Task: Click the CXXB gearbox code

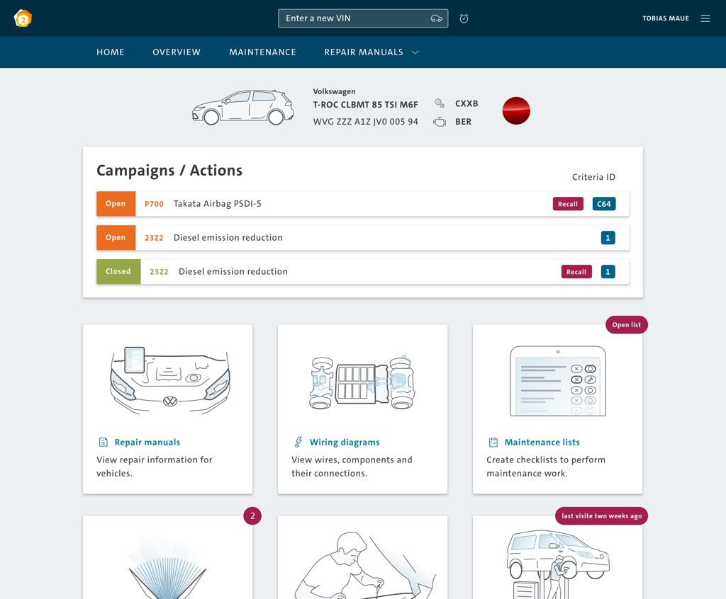Action: click(x=467, y=103)
